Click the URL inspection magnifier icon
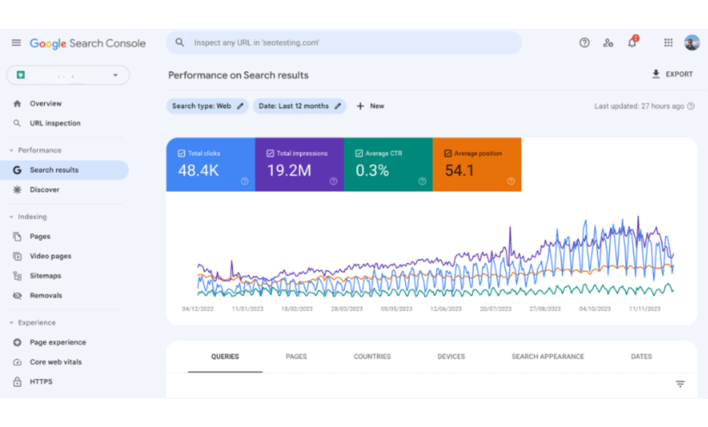708x427 pixels. tap(17, 123)
